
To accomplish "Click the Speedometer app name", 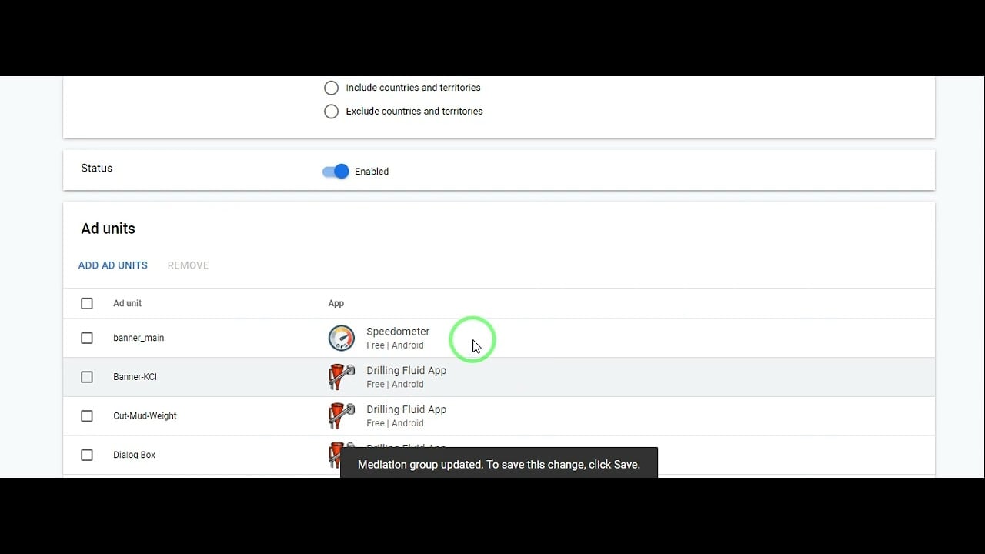I will 398,332.
